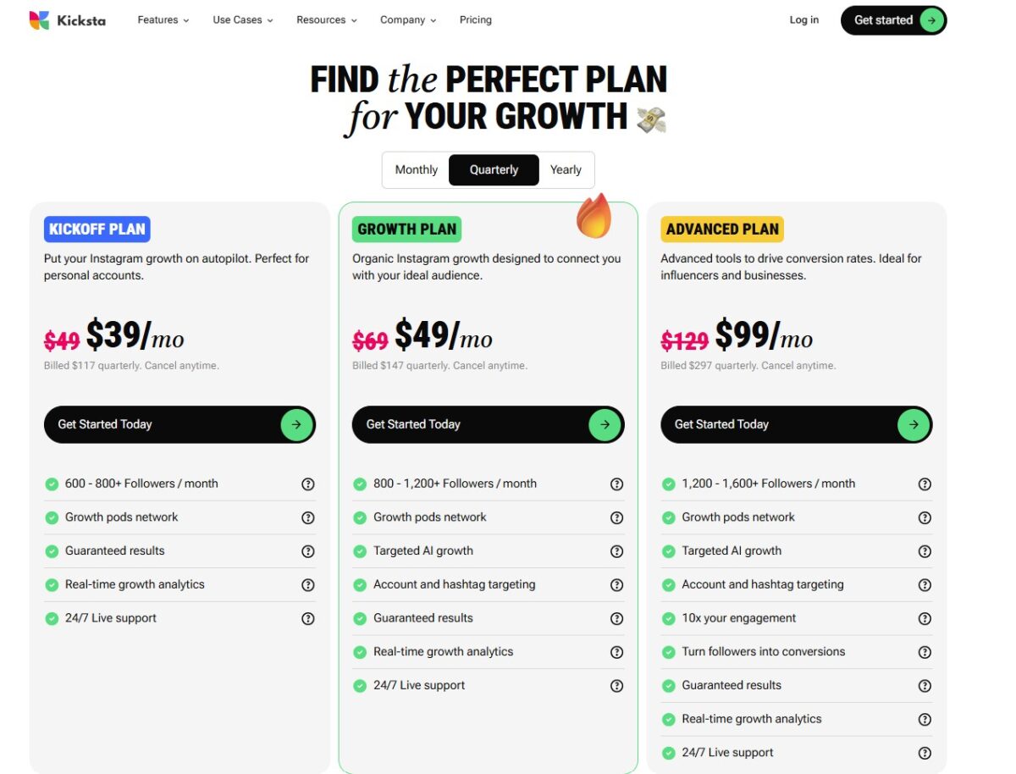Image resolution: width=1016 pixels, height=774 pixels.
Task: Select the Monthly billing option
Action: point(416,169)
